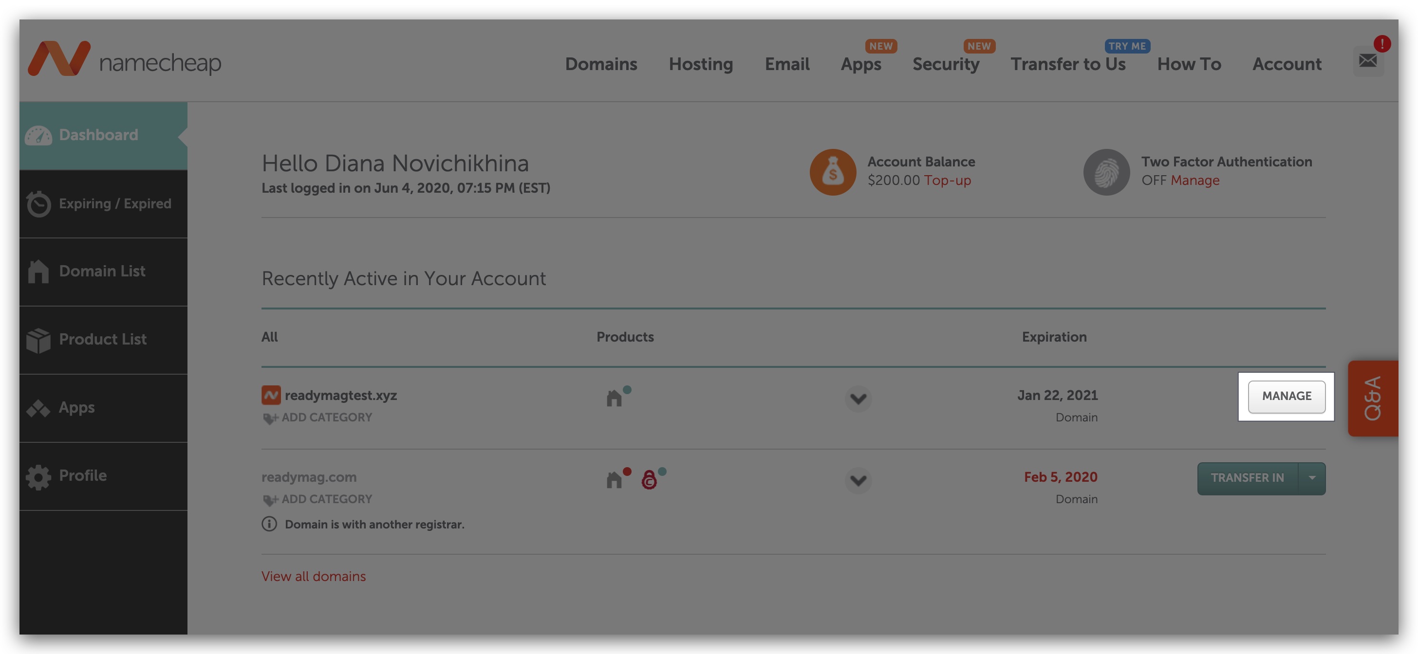Select the Expiring / Expired clock icon
This screenshot has height=654, width=1418.
point(38,203)
